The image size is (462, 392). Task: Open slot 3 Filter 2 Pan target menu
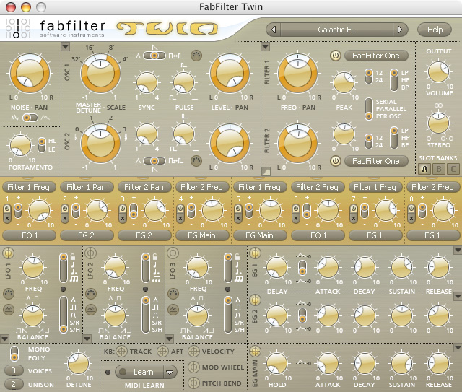(144, 187)
